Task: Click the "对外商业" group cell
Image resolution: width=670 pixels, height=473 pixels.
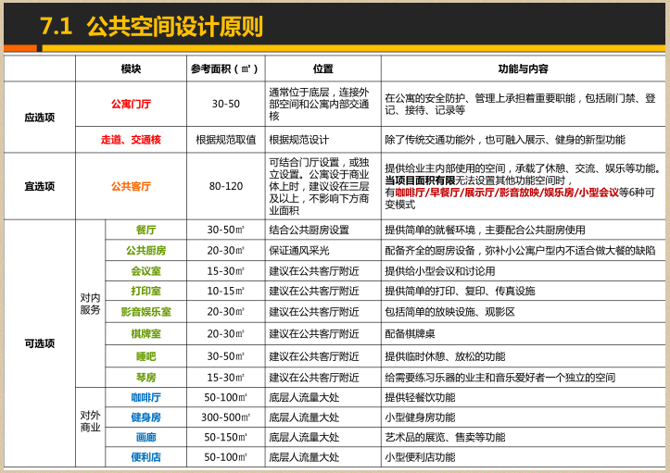Action: [x=90, y=421]
